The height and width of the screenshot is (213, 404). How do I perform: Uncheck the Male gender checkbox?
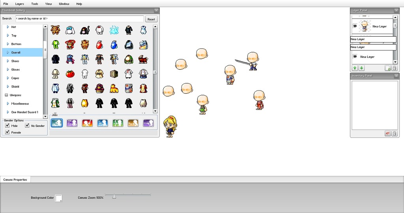[x=7, y=126]
